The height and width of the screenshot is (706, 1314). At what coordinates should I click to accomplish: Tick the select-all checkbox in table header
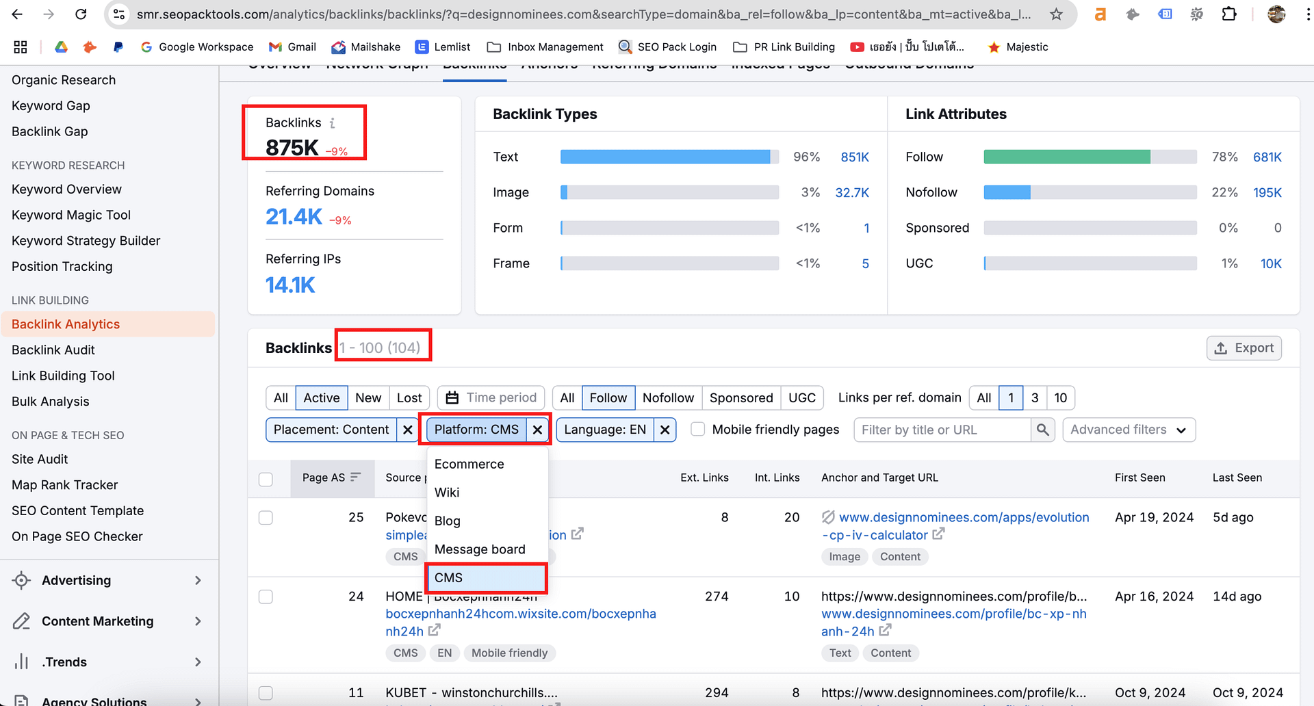[266, 479]
